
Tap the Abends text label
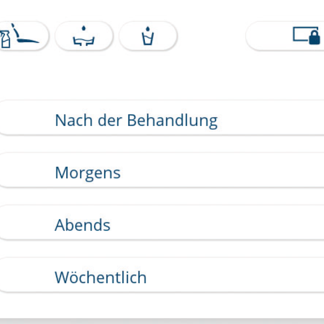point(82,225)
